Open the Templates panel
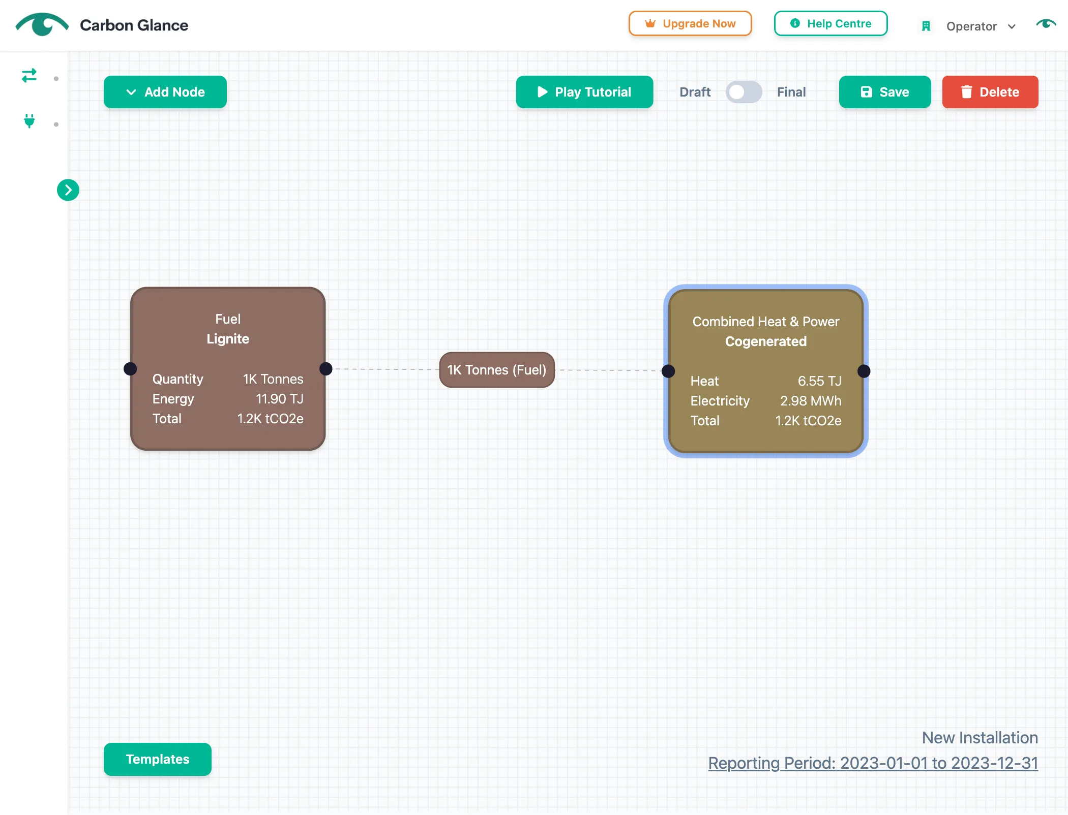The image size is (1068, 815). point(158,759)
